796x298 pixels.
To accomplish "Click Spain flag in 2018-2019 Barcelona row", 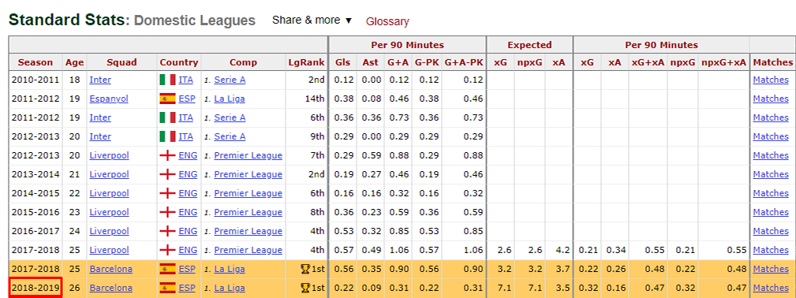I will click(167, 288).
